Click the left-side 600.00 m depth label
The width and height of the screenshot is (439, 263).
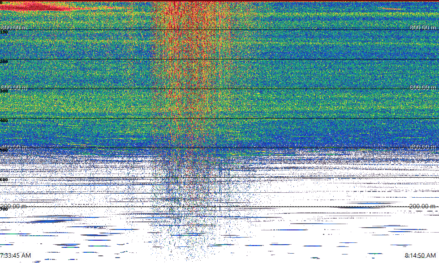14,87
